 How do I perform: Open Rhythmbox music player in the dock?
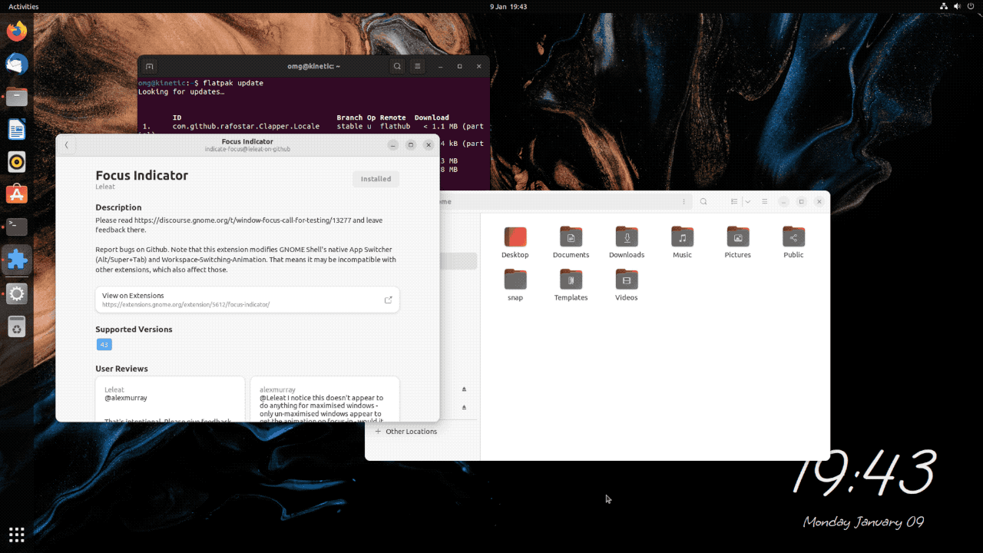coord(17,162)
